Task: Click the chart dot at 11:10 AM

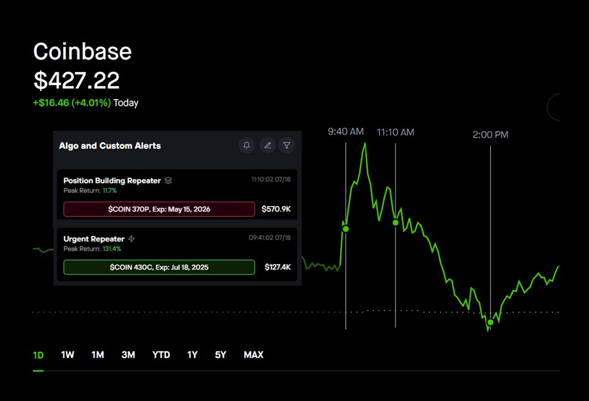Action: pos(395,222)
